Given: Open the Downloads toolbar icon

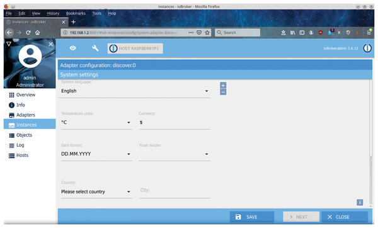Looking at the screenshot, I should click(283, 33).
